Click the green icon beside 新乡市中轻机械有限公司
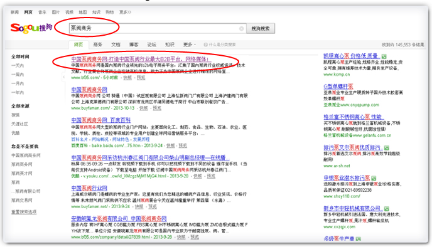The height and width of the screenshot is (247, 432). tap(387, 209)
